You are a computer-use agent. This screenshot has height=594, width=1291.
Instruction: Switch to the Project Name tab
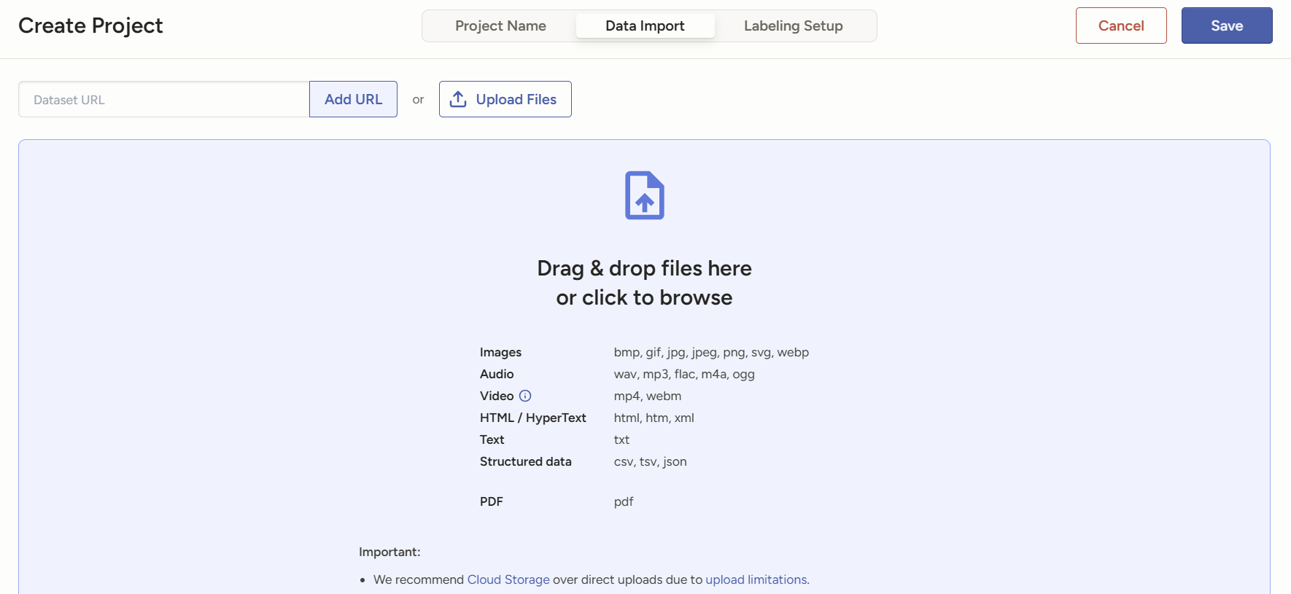pos(500,26)
